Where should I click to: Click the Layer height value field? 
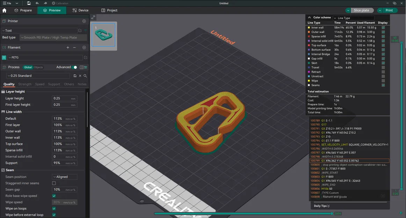pyautogui.click(x=65, y=98)
